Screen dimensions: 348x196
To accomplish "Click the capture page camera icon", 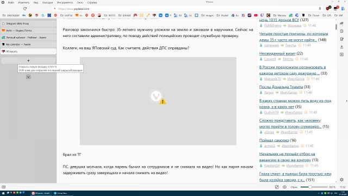I will [x=285, y=187].
